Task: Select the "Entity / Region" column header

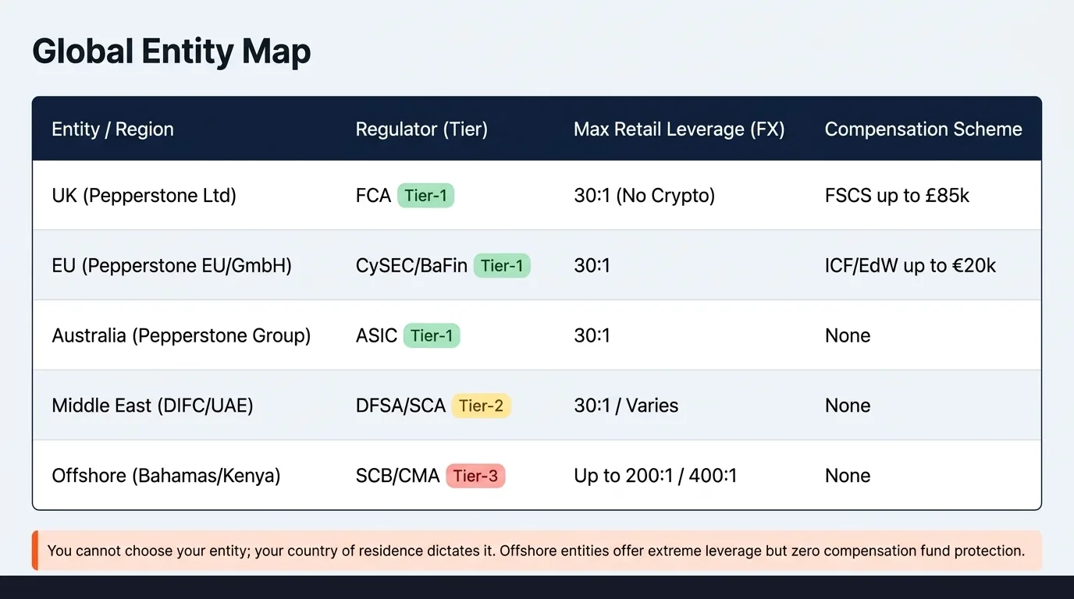Action: coord(112,129)
